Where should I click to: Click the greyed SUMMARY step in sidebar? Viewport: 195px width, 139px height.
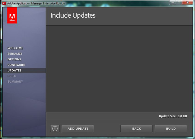[15, 82]
